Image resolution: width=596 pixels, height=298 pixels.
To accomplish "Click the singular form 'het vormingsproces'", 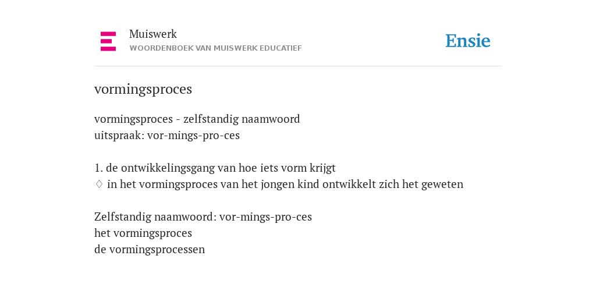I will [143, 233].
